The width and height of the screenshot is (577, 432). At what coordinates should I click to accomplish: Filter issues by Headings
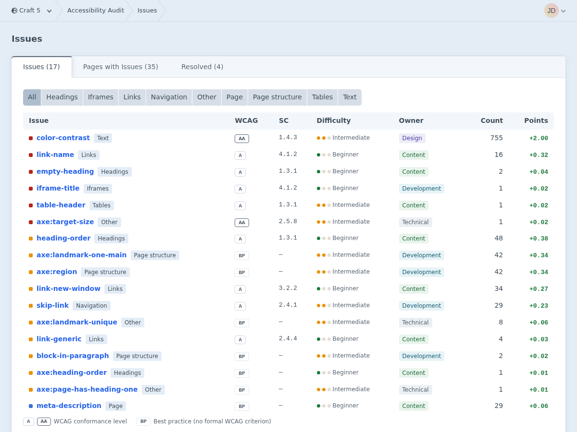(x=62, y=97)
